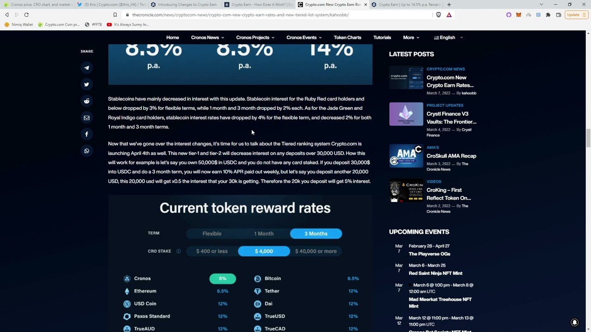591x332 pixels.
Task: Open Token Charts page
Action: [x=347, y=37]
